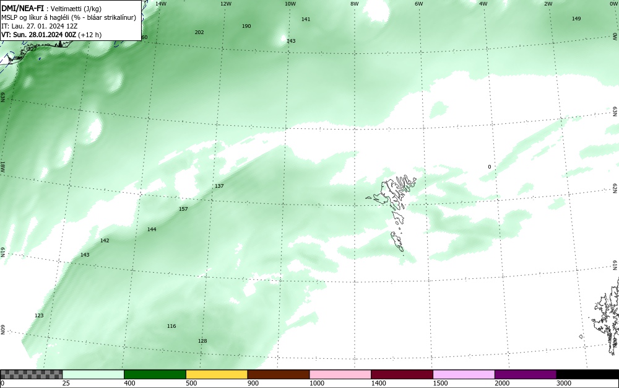Viewport: 619px width, 388px height.
Task: Click the '60N' latitude label
Action: click(x=2, y=330)
